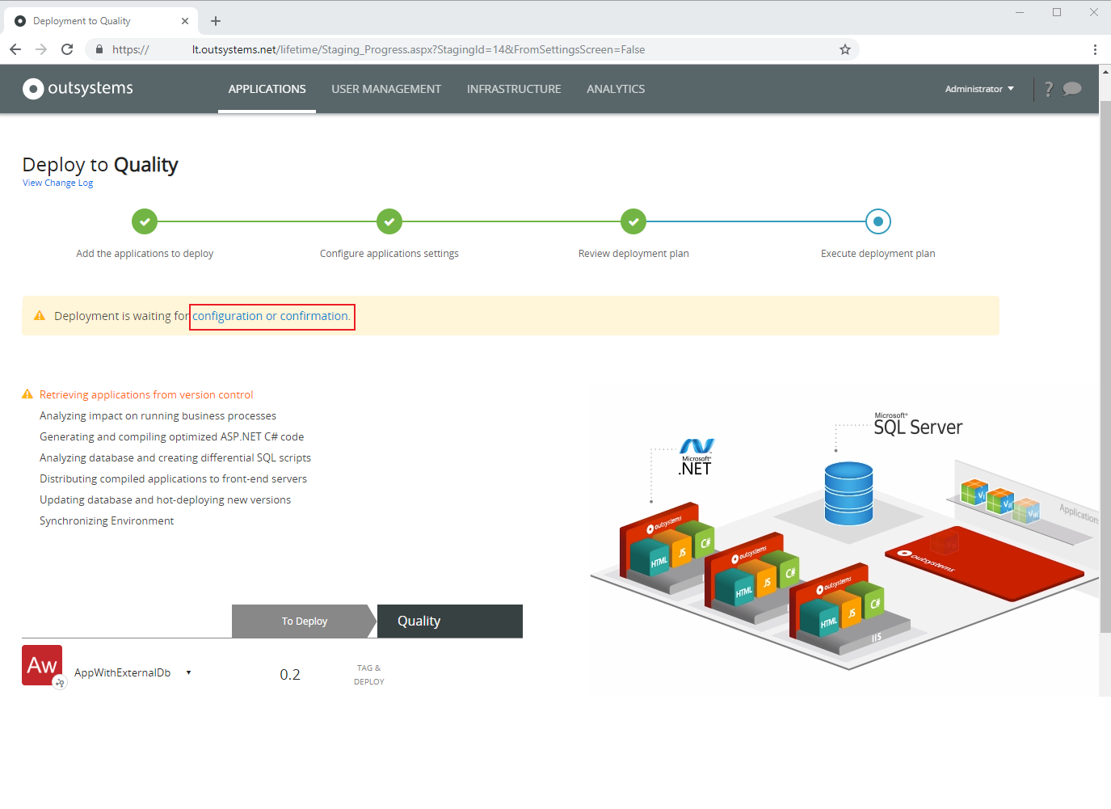Open the Administrator account dropdown
1111x809 pixels.
(978, 89)
